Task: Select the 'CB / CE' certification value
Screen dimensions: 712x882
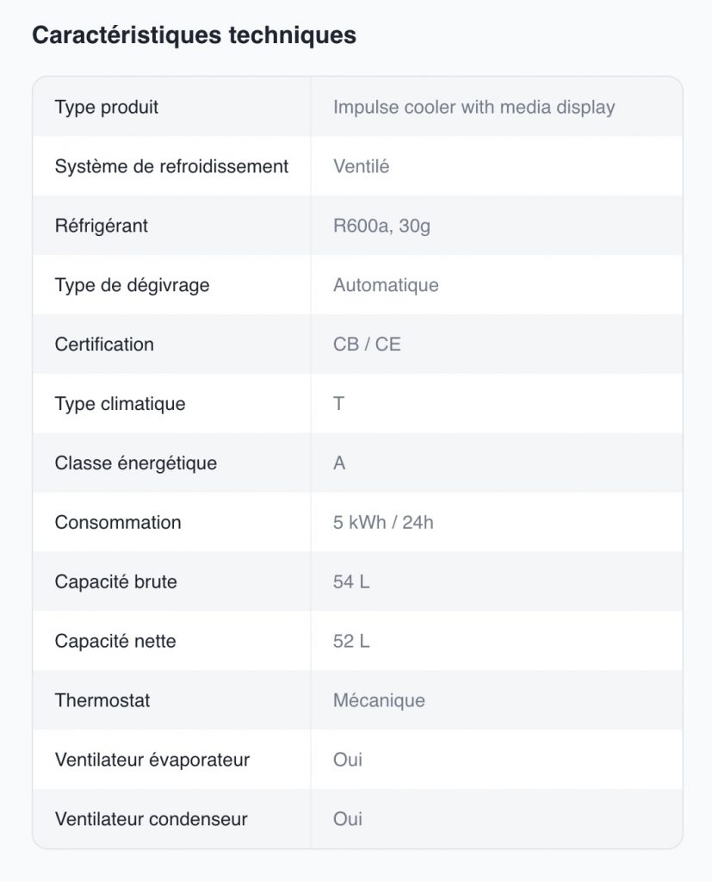Action: (367, 345)
